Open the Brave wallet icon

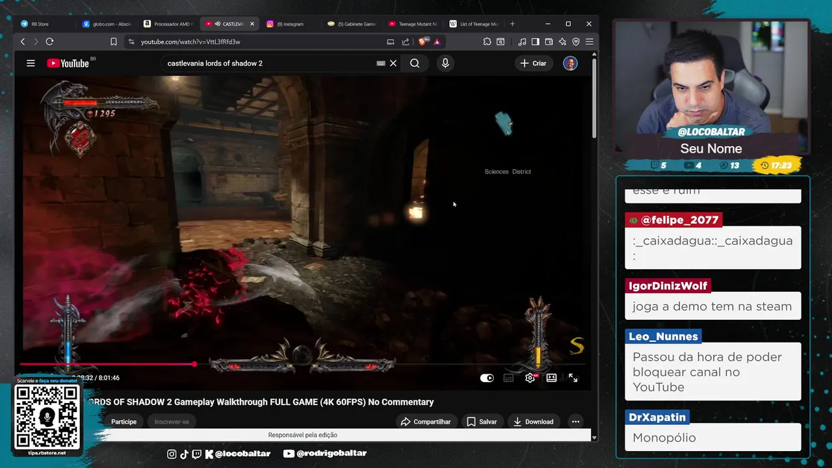click(x=549, y=42)
